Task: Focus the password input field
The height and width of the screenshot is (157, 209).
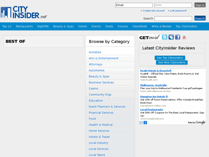Action: 173,5
